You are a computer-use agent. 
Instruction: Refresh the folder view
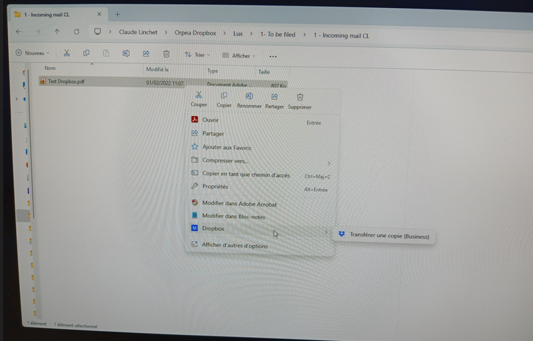coord(77,31)
